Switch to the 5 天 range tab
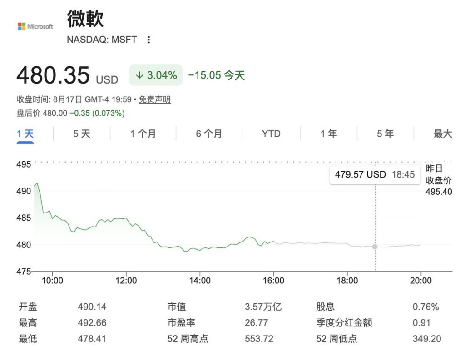 pos(82,134)
